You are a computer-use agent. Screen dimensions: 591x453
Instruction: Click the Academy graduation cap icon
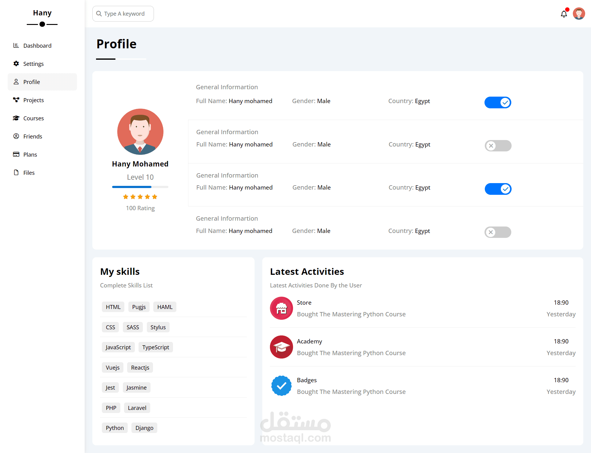point(281,347)
